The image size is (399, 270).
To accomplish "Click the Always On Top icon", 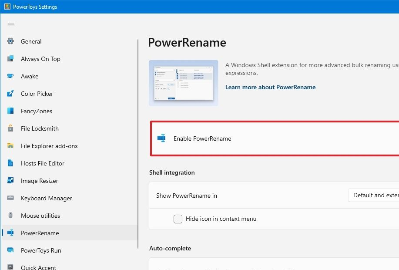I will (x=10, y=59).
